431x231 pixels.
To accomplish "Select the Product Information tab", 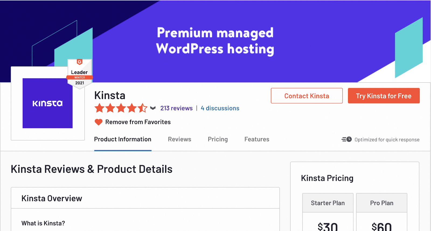I will pyautogui.click(x=123, y=139).
